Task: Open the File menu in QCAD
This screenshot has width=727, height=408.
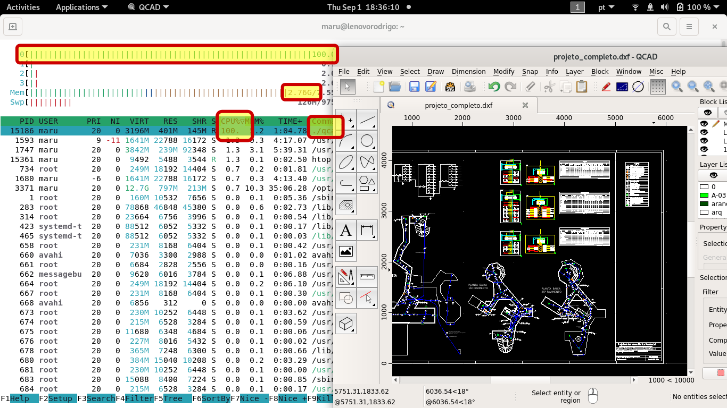Action: pos(344,71)
